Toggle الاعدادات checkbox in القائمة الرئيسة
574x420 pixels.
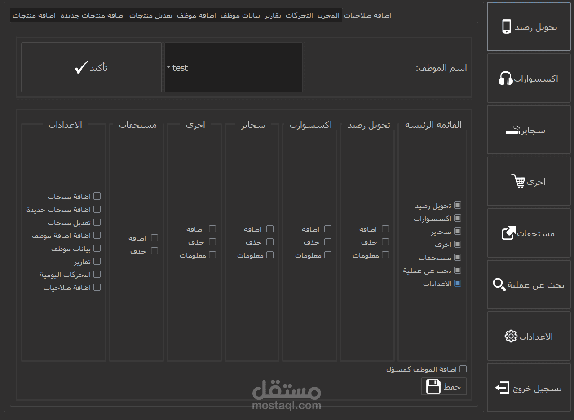pos(458,283)
